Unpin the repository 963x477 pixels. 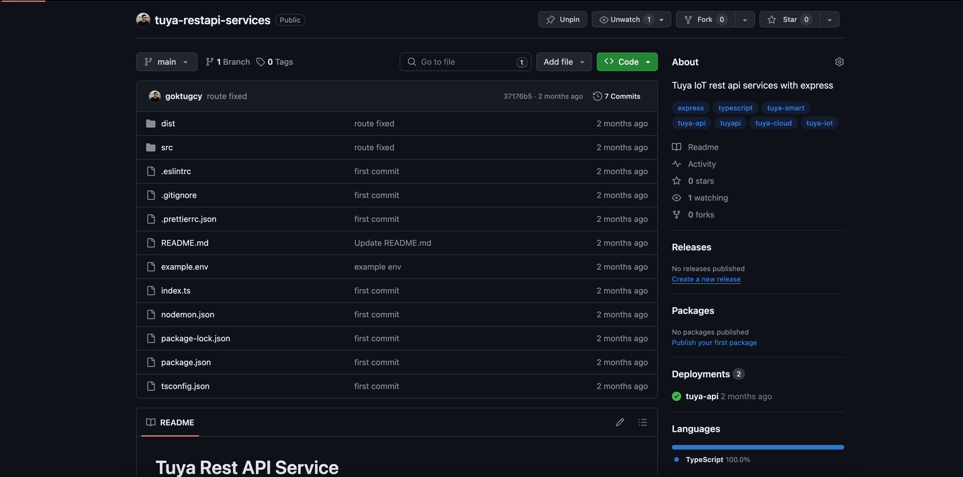click(562, 19)
